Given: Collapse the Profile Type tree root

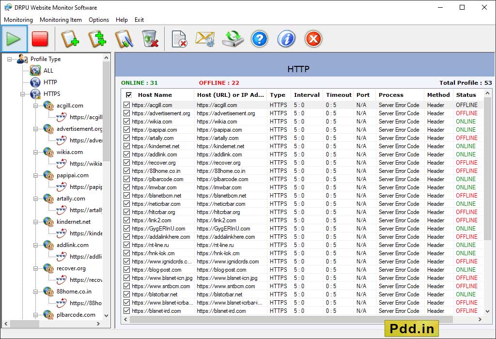Looking at the screenshot, I should click(x=10, y=59).
